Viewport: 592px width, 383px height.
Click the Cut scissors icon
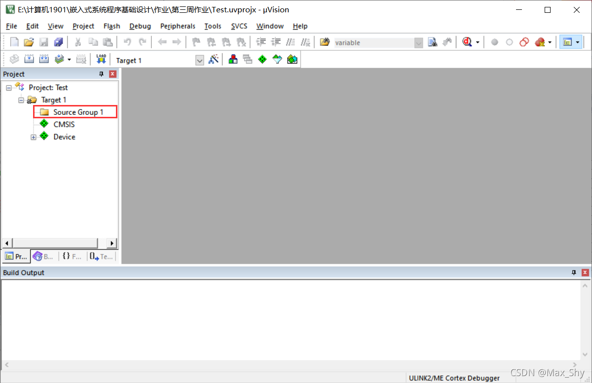coord(78,42)
